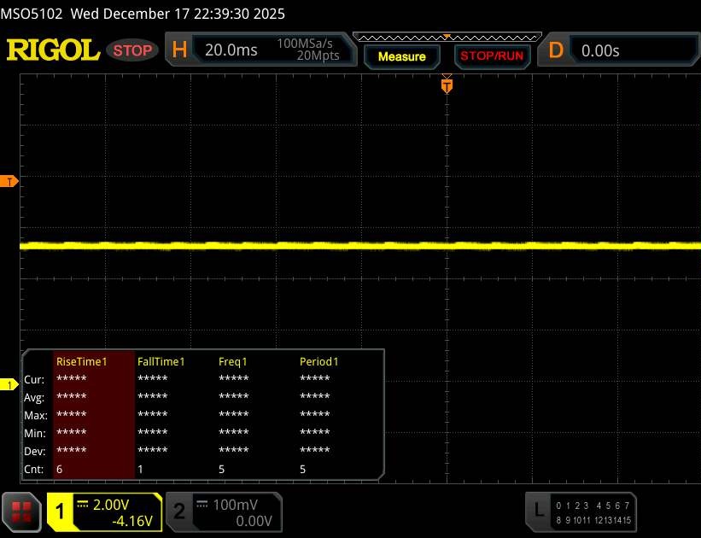
Task: Click the red STOP status indicator
Action: [x=132, y=50]
